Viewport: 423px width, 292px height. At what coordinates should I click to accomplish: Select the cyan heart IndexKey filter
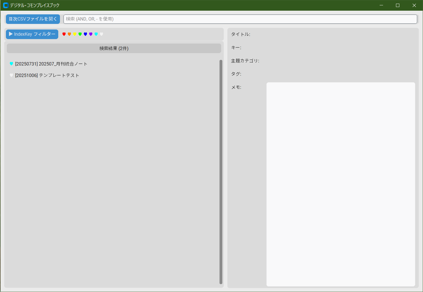pyautogui.click(x=96, y=34)
